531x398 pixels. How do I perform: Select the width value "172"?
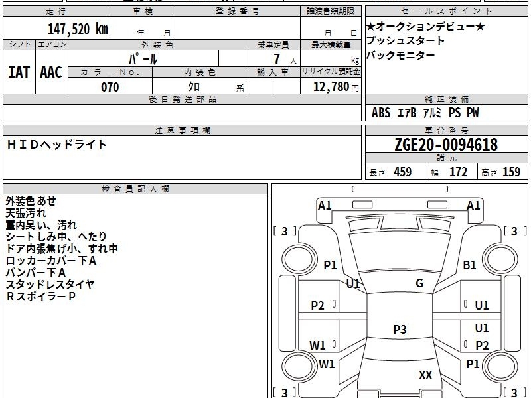pyautogui.click(x=458, y=172)
